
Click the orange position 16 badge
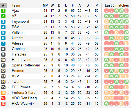[3, 93]
